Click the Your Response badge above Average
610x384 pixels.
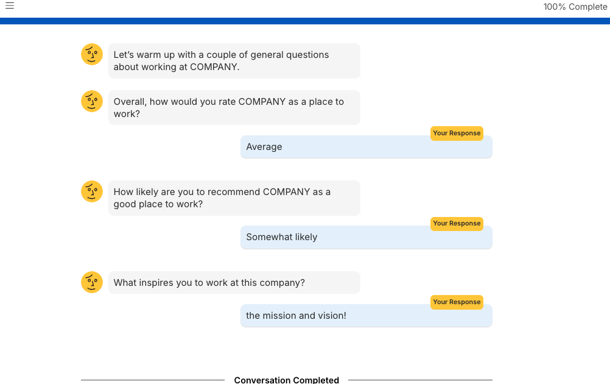pos(457,133)
